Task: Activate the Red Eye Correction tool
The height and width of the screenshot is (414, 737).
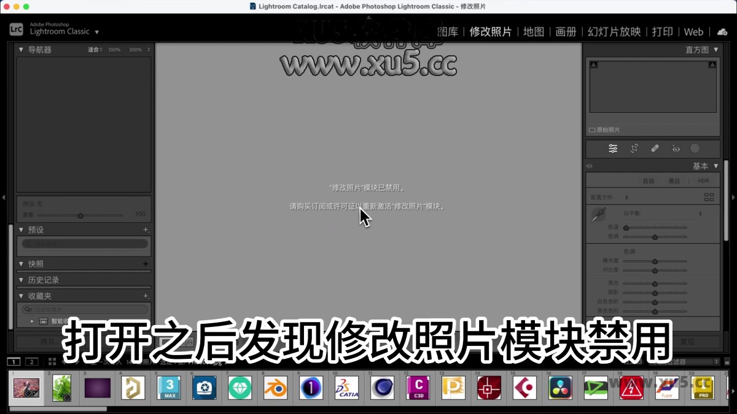Action: pyautogui.click(x=674, y=148)
